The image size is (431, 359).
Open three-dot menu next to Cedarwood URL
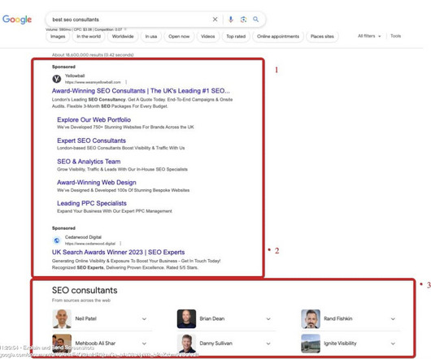(x=120, y=244)
